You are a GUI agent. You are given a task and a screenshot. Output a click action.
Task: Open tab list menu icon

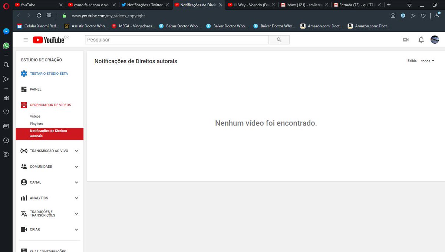pos(409,5)
